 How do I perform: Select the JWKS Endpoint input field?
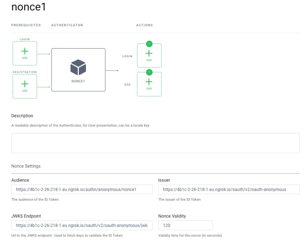(x=82, y=226)
